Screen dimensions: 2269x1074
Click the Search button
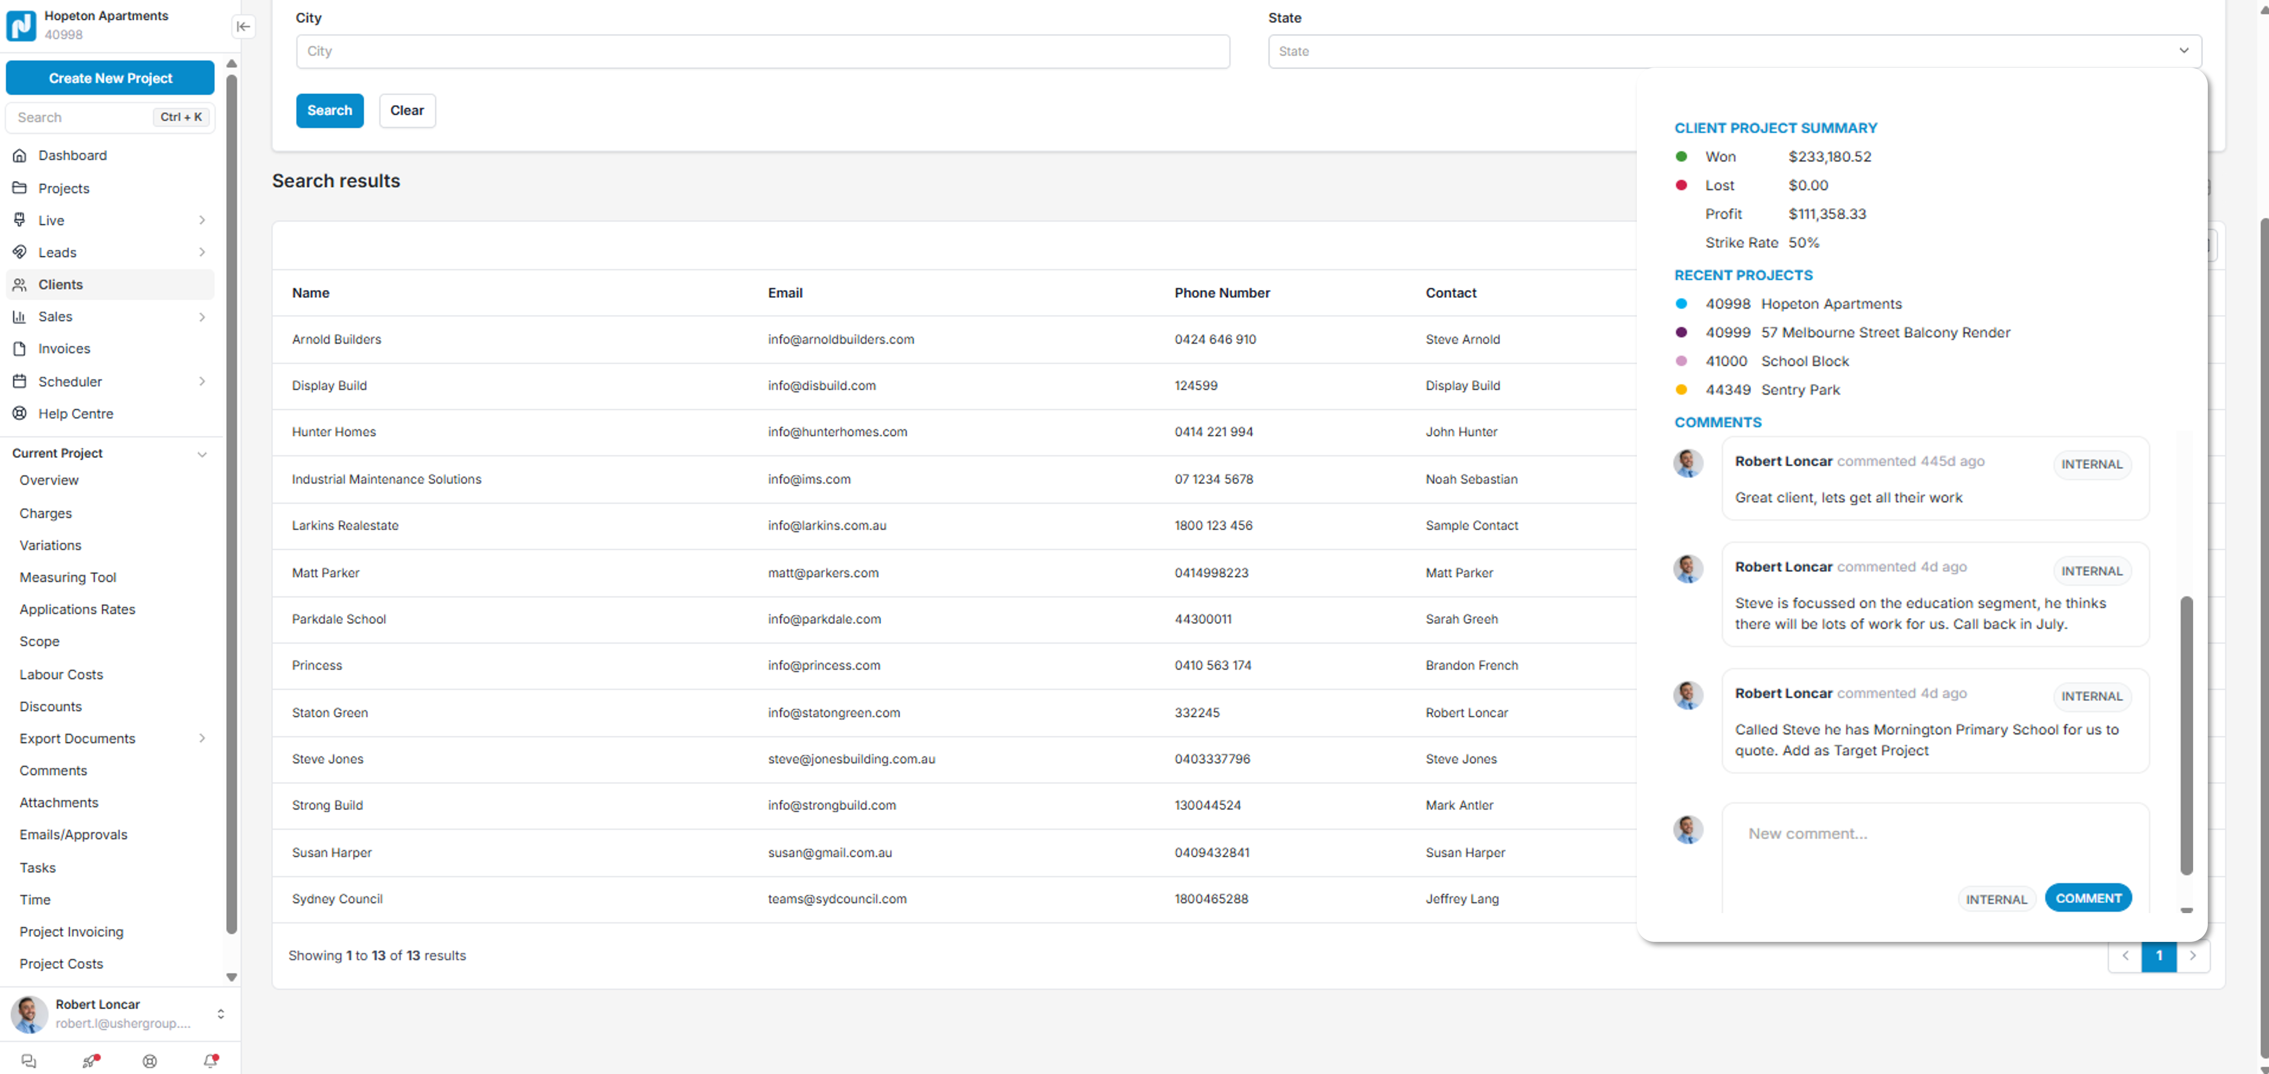point(329,110)
